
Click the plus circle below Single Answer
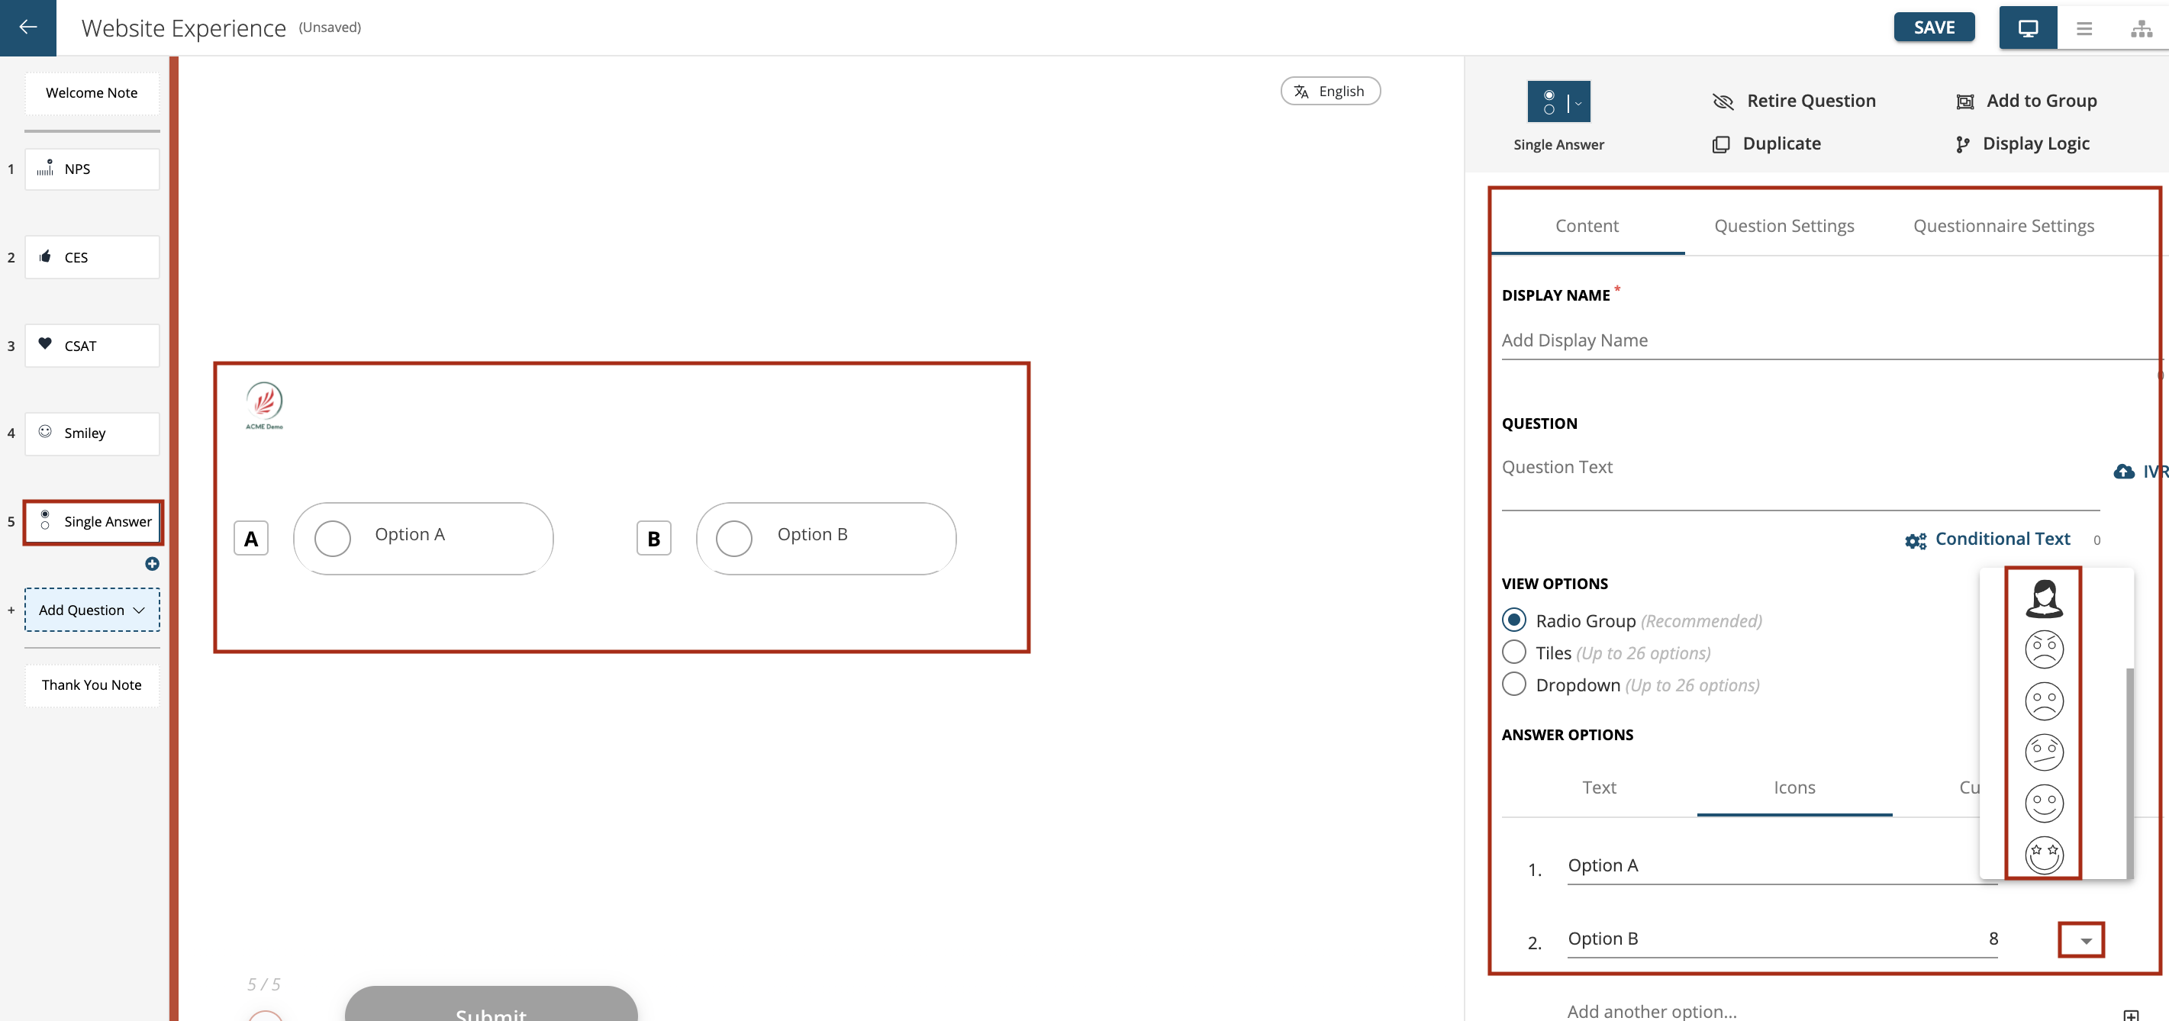pyautogui.click(x=153, y=564)
